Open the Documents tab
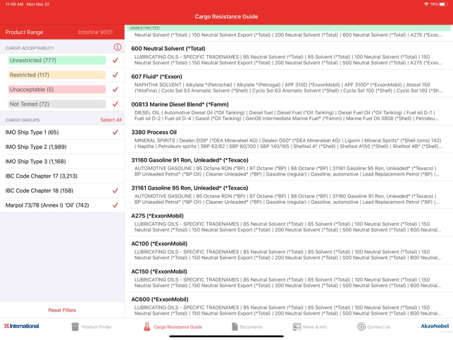The image size is (453, 340). (247, 327)
